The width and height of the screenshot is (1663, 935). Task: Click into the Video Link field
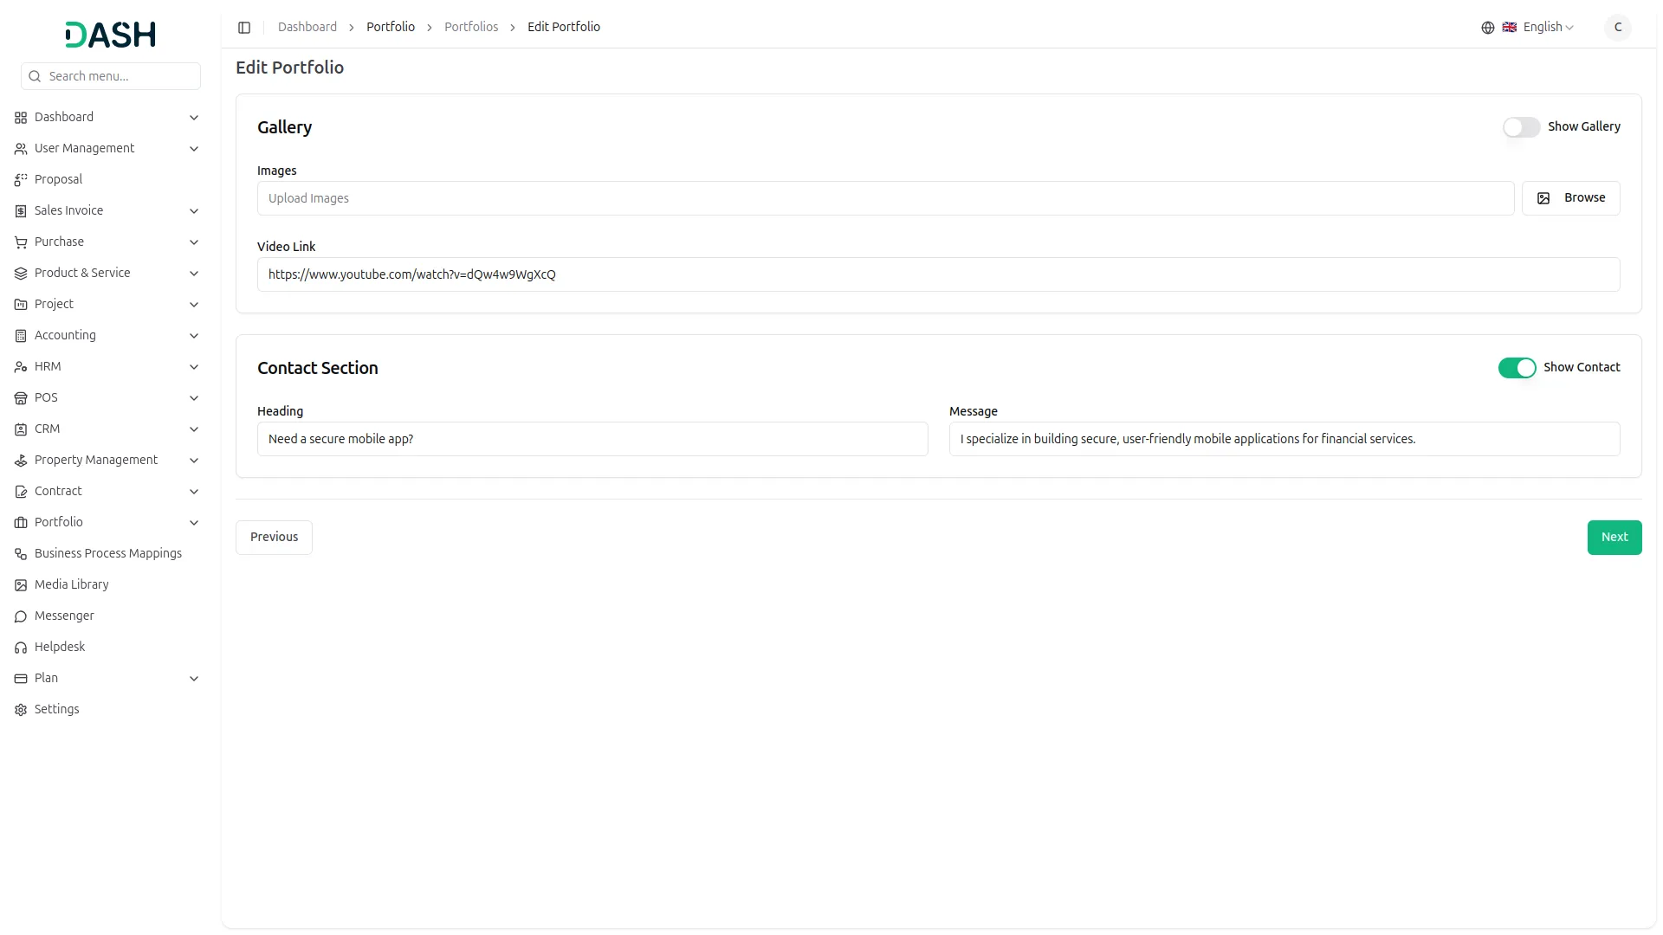tap(938, 275)
